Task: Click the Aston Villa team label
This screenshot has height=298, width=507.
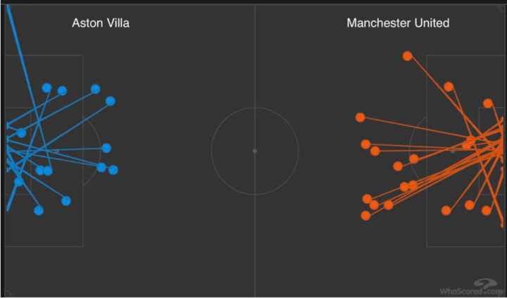Action: click(x=101, y=23)
